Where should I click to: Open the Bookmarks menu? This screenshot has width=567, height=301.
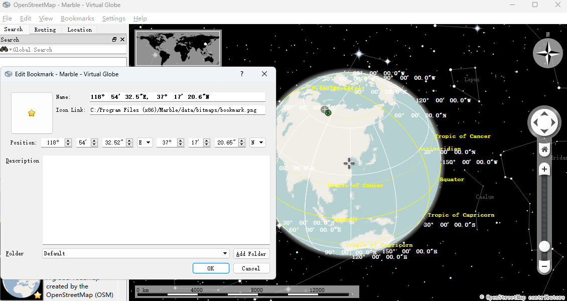point(77,19)
